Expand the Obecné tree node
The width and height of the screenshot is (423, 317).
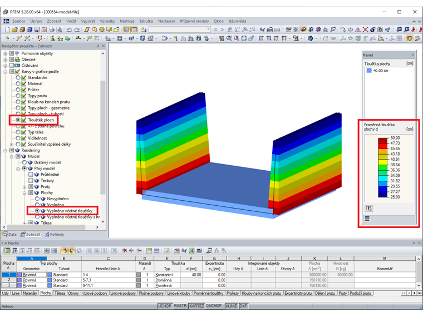click(x=5, y=60)
